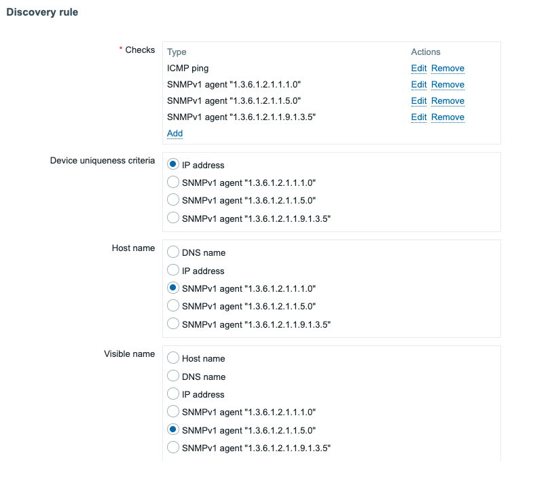Set Visible name to SNMPv1 agent 1.3.6.1.2.1.1.1.0
Viewport: 548px width, 477px height.
(173, 412)
